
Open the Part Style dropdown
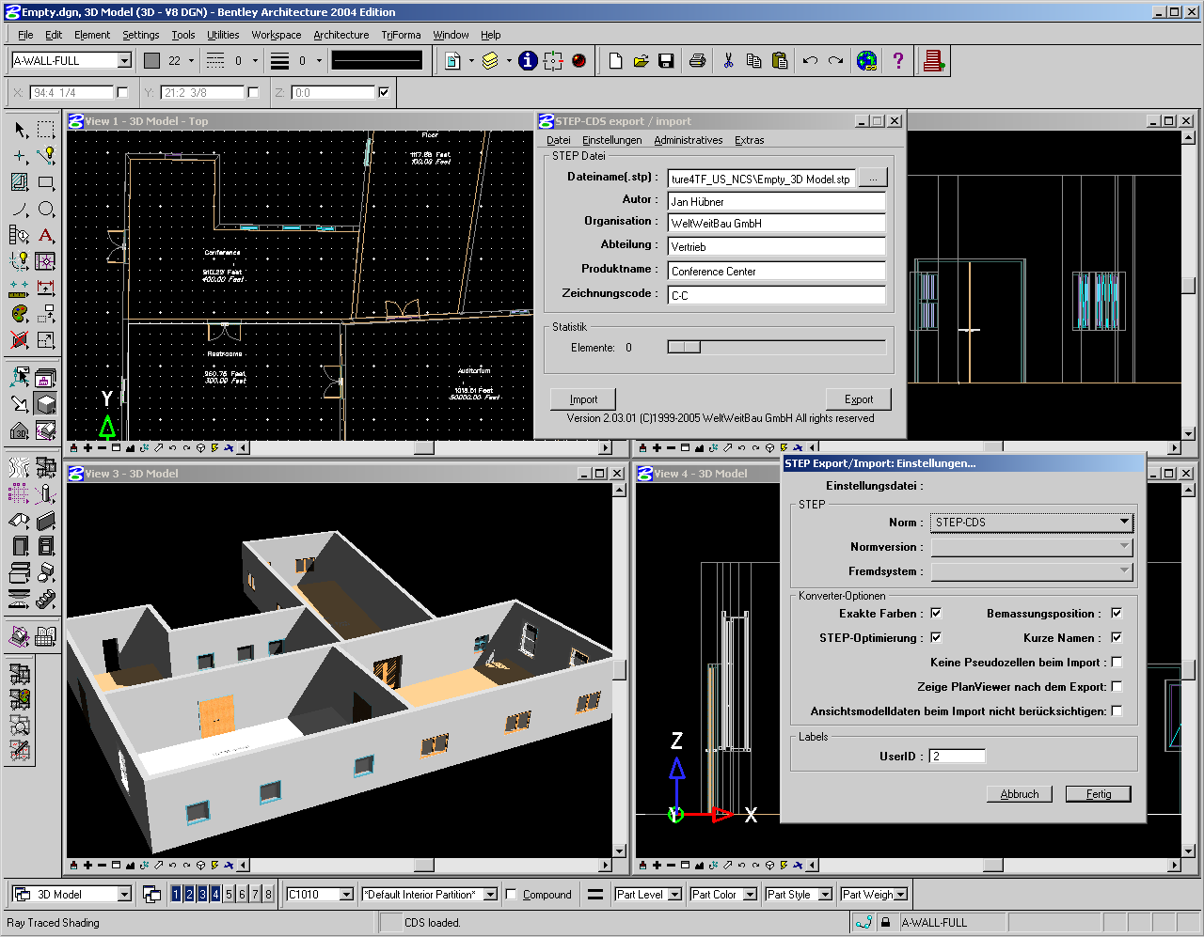[x=799, y=894]
